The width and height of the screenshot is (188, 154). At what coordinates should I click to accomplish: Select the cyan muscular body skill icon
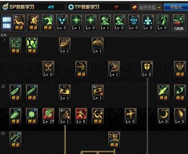click(x=148, y=22)
